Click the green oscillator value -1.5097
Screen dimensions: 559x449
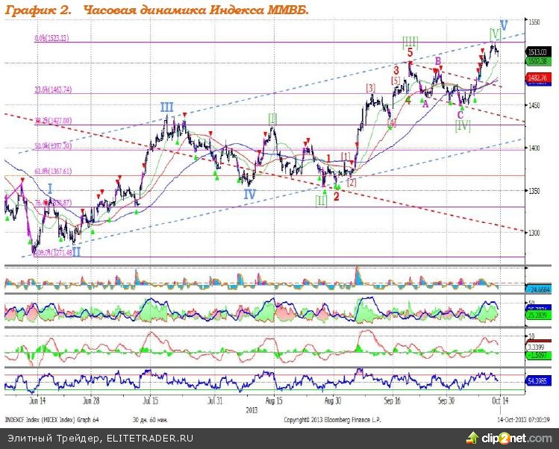(538, 356)
